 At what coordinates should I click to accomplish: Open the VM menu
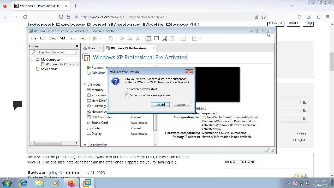[x=63, y=38]
